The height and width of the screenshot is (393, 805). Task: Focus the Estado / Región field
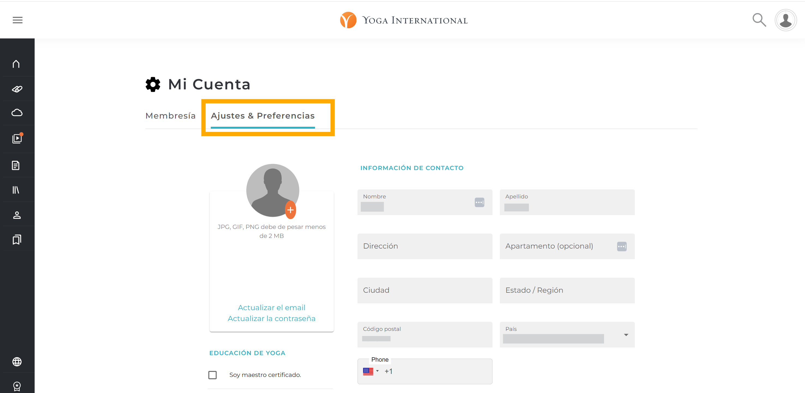coord(567,290)
